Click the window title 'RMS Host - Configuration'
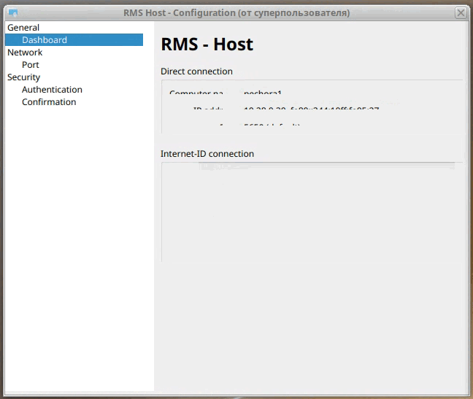 (179, 13)
